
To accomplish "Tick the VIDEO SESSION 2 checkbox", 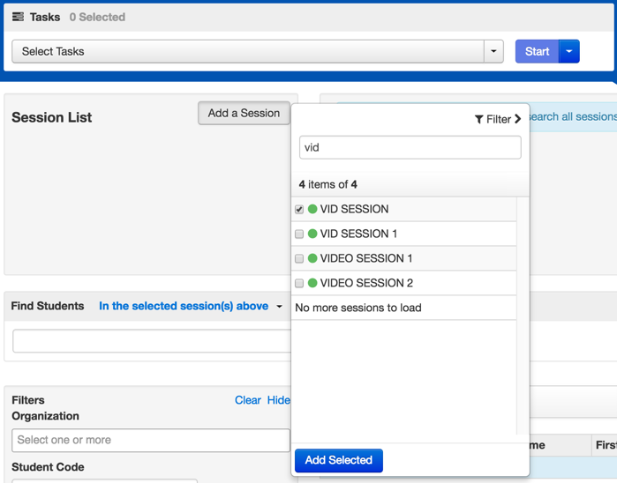I will 299,284.
